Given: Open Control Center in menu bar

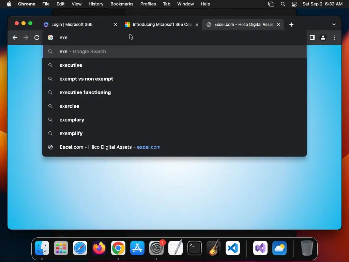Looking at the screenshot, I should 294,4.
